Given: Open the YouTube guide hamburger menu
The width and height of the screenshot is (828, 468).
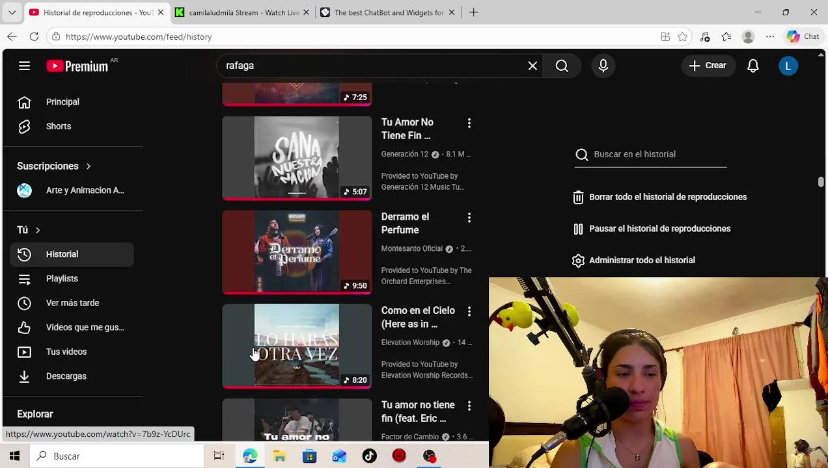Looking at the screenshot, I should [24, 66].
